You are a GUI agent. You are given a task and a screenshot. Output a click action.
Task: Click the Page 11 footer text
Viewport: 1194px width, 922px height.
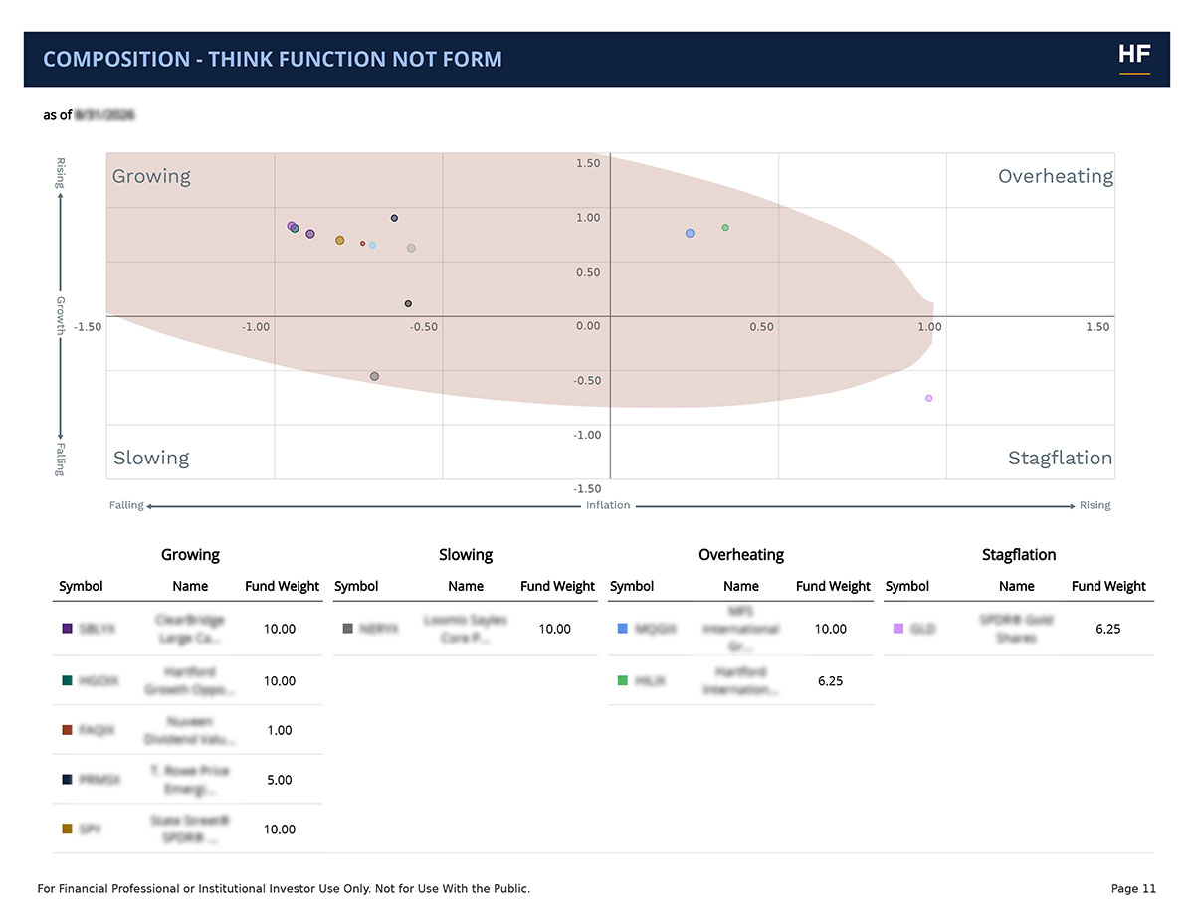click(x=1134, y=888)
